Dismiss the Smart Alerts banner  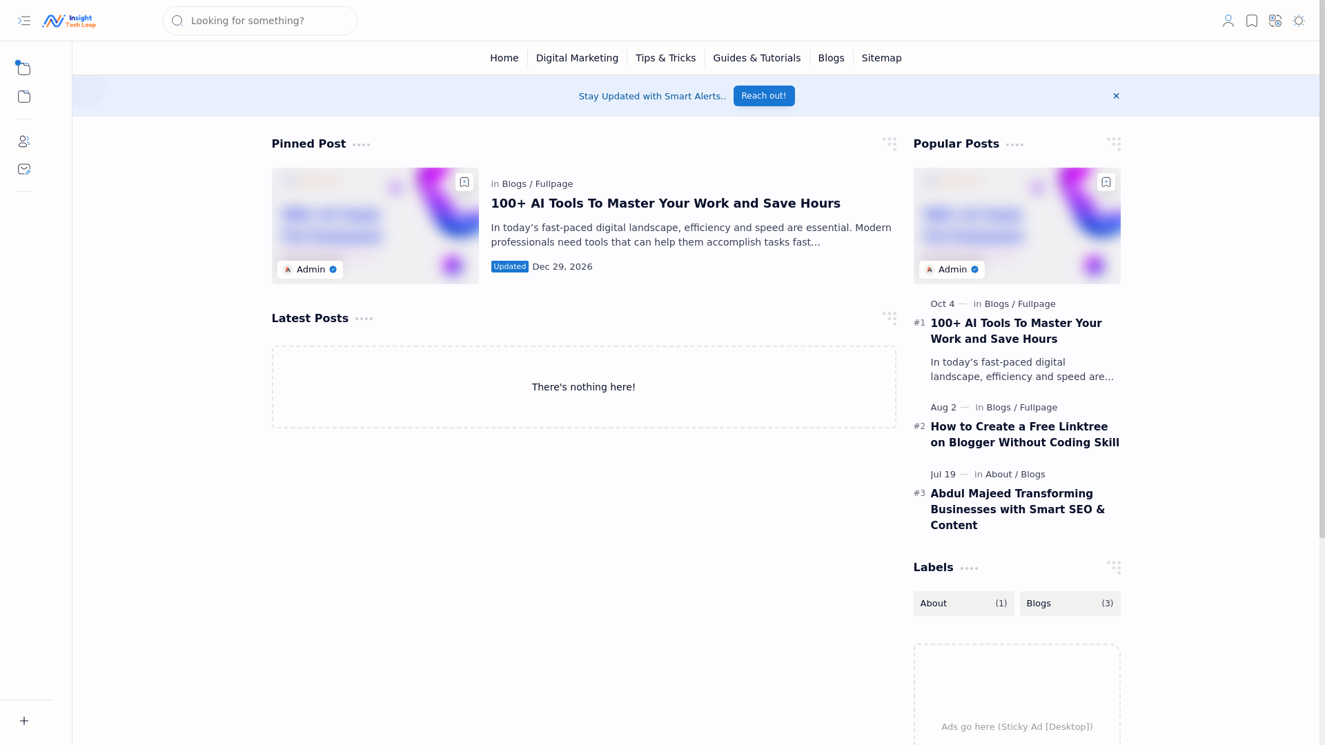pyautogui.click(x=1116, y=96)
